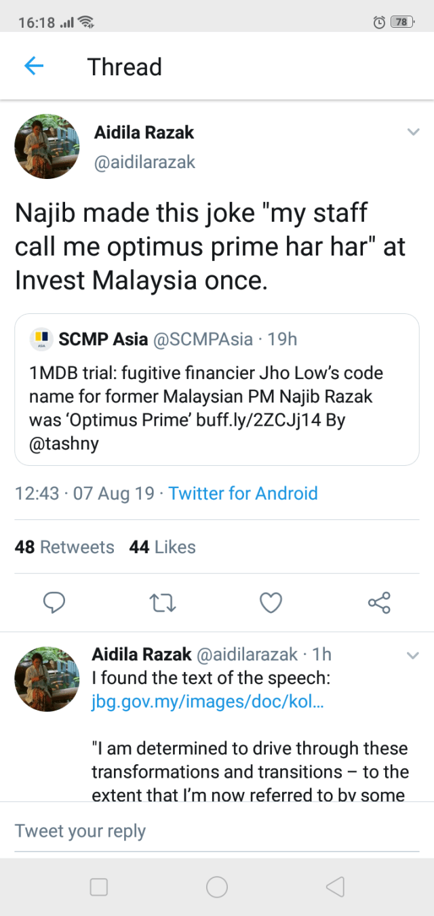Viewport: 434px width, 916px height.
Task: Expand options for the reply tweet
Action: [413, 655]
